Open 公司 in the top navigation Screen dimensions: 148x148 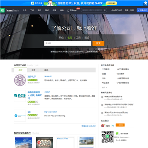[x=25, y=10]
